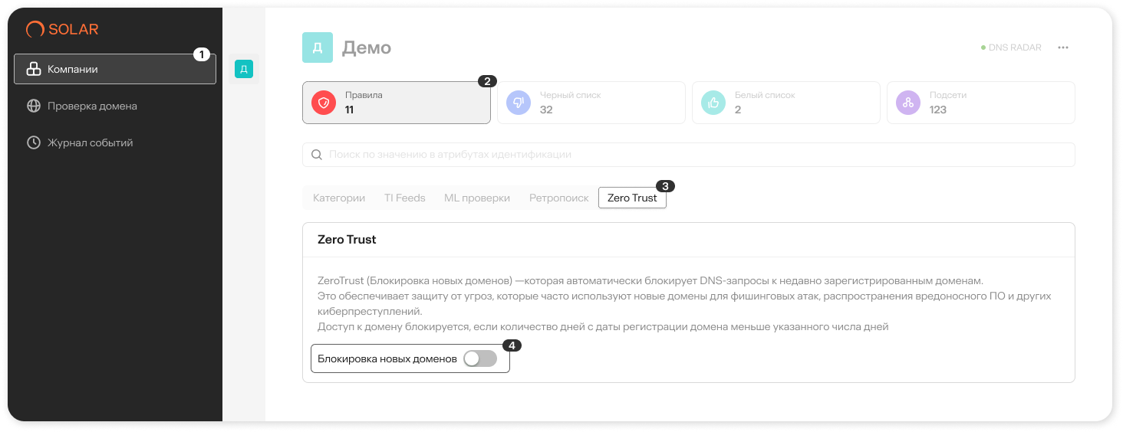Select the teal Д company badge

pos(243,70)
